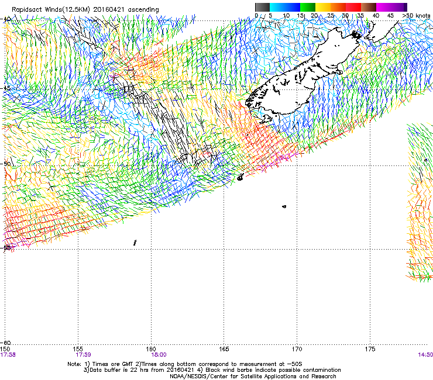Viewport: 433px width, 380px height.
Task: Click the 150 longitude axis label
Action: pyautogui.click(x=5, y=349)
